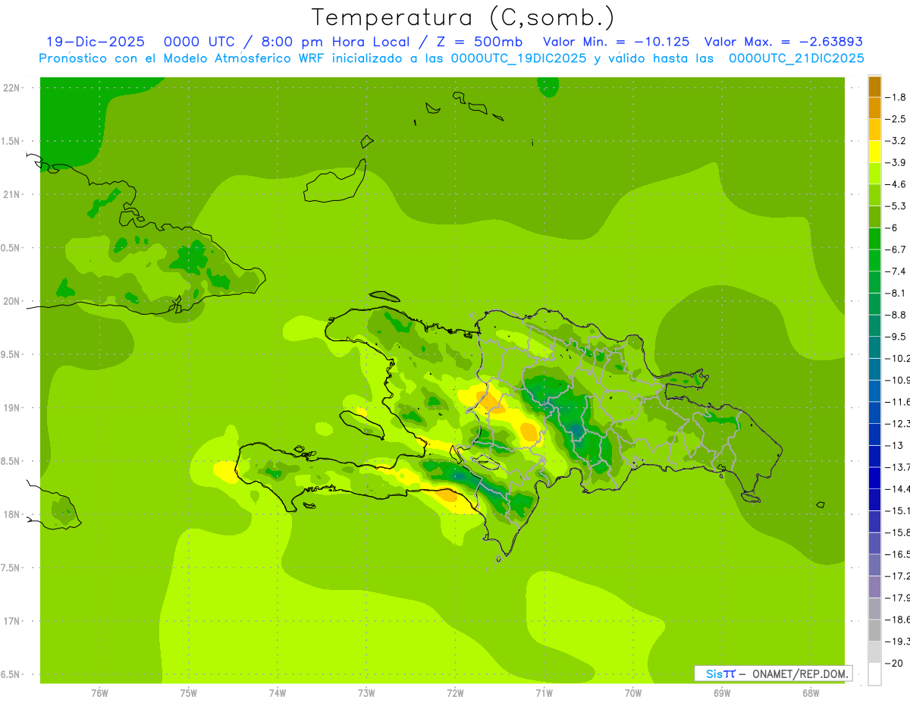Viewport: 910px width, 703px height.
Task: Click the '0000UTC_19DIC2025' initialization text
Action: pyautogui.click(x=519, y=58)
